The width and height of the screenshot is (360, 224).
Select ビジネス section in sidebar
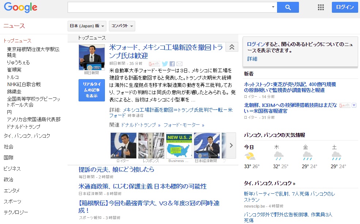12,169
